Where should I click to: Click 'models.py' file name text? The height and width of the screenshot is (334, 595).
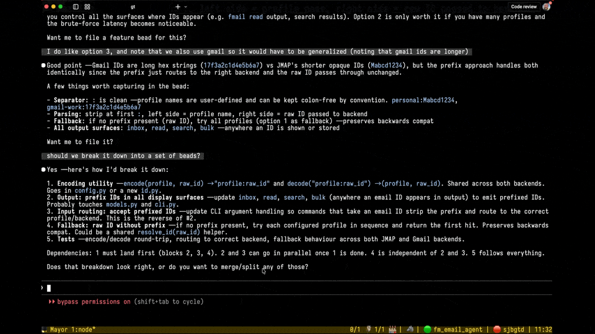click(122, 205)
